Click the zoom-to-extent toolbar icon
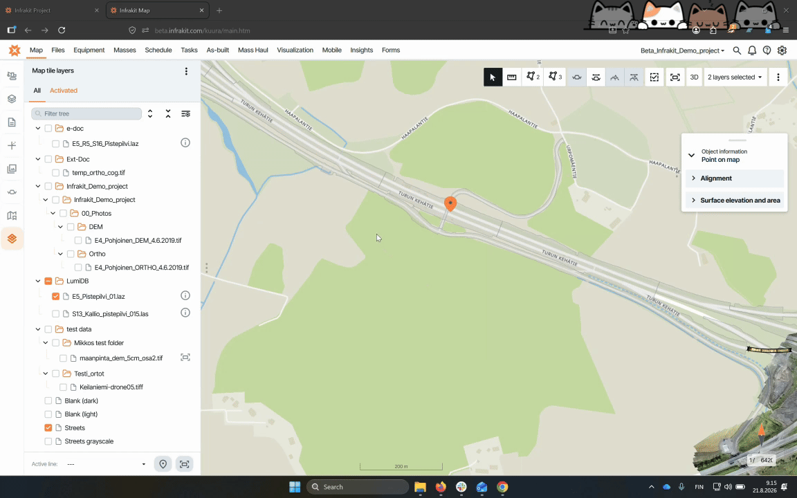797x498 pixels. [x=675, y=77]
